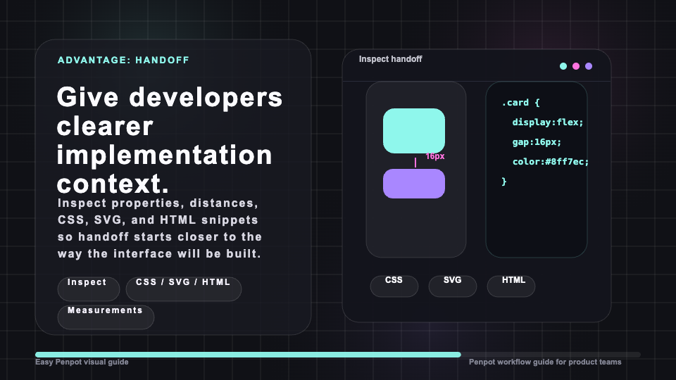Select the HTML tab in Inspect handoff

click(x=511, y=286)
